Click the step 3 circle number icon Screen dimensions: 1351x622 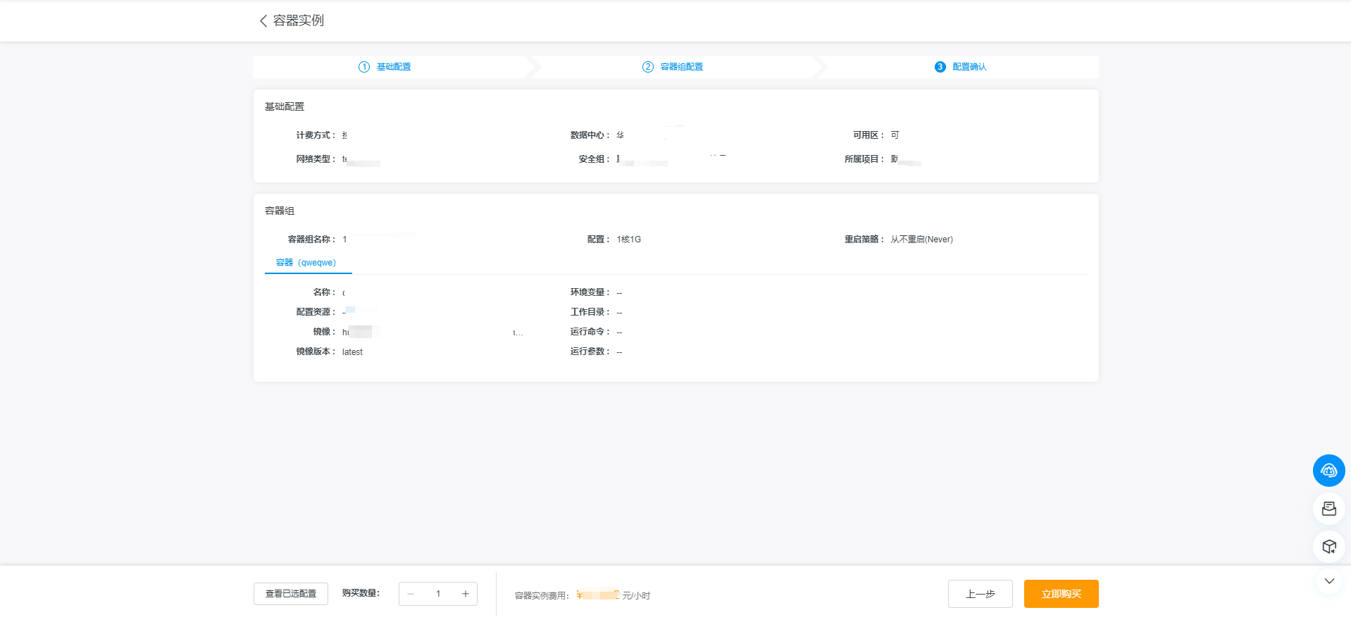click(940, 67)
